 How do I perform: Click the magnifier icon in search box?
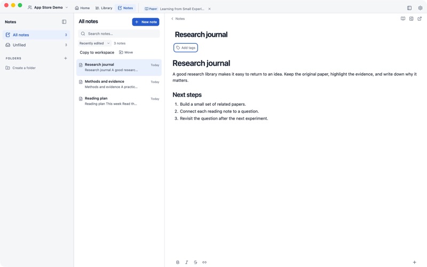pos(83,34)
